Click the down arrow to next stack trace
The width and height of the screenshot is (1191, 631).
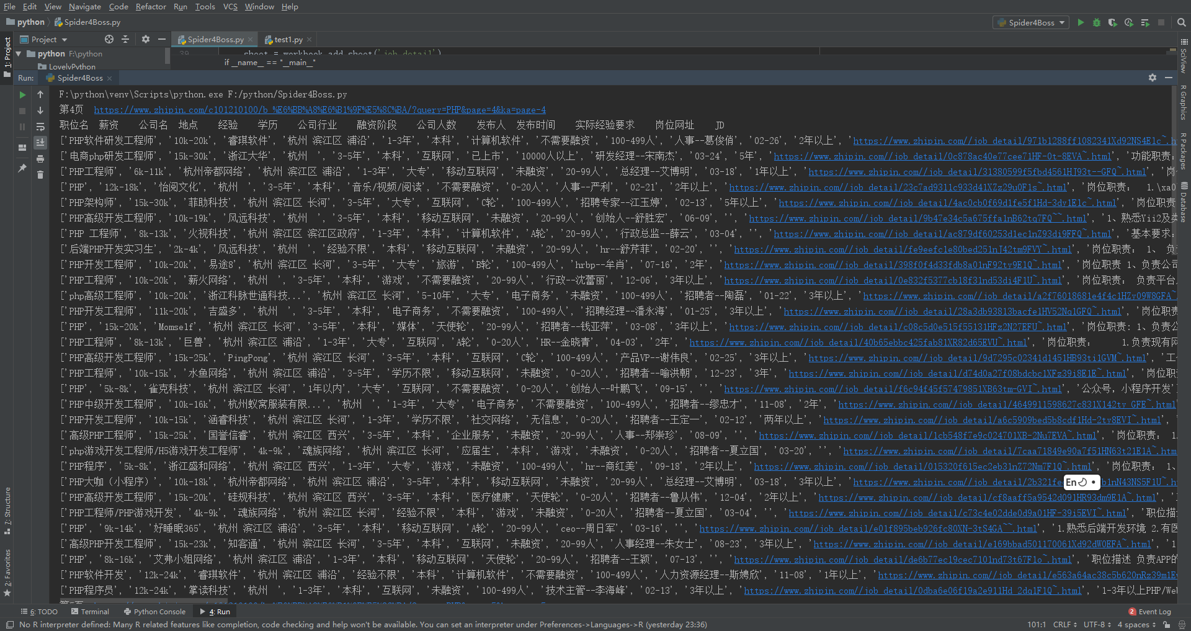coord(40,110)
